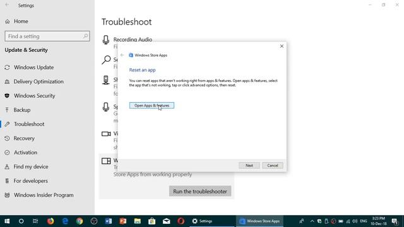Click the Speech microphone icon

[x=106, y=107]
